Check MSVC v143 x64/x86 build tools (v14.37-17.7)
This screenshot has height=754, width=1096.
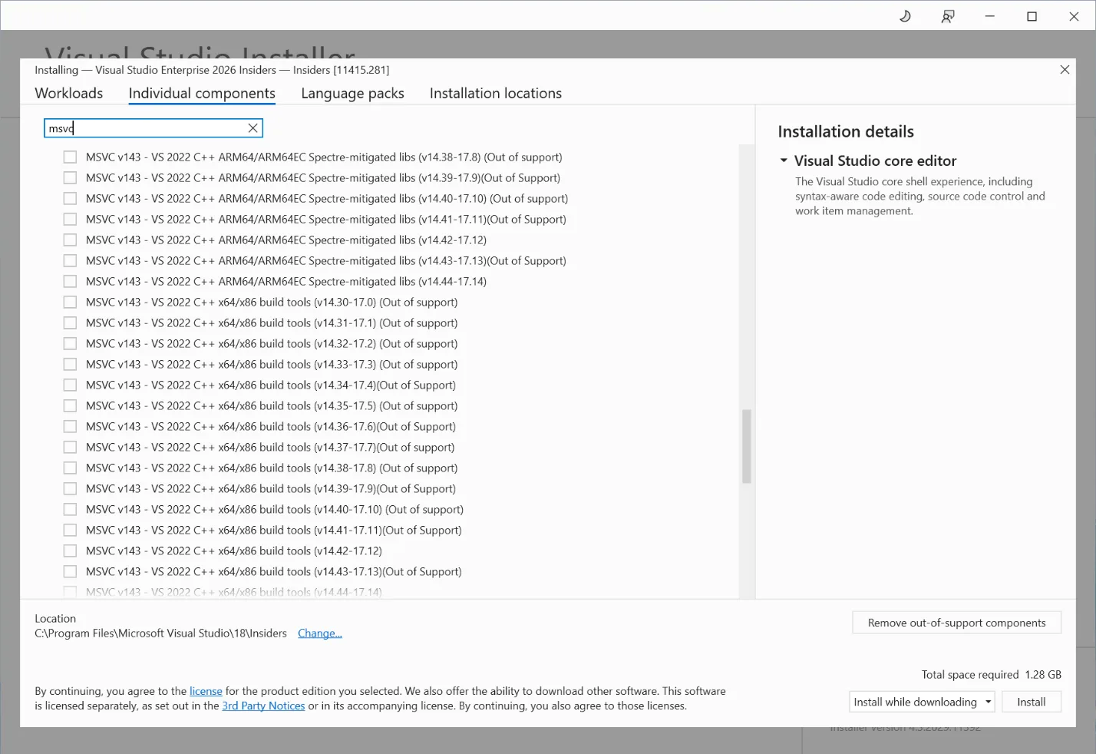[70, 447]
